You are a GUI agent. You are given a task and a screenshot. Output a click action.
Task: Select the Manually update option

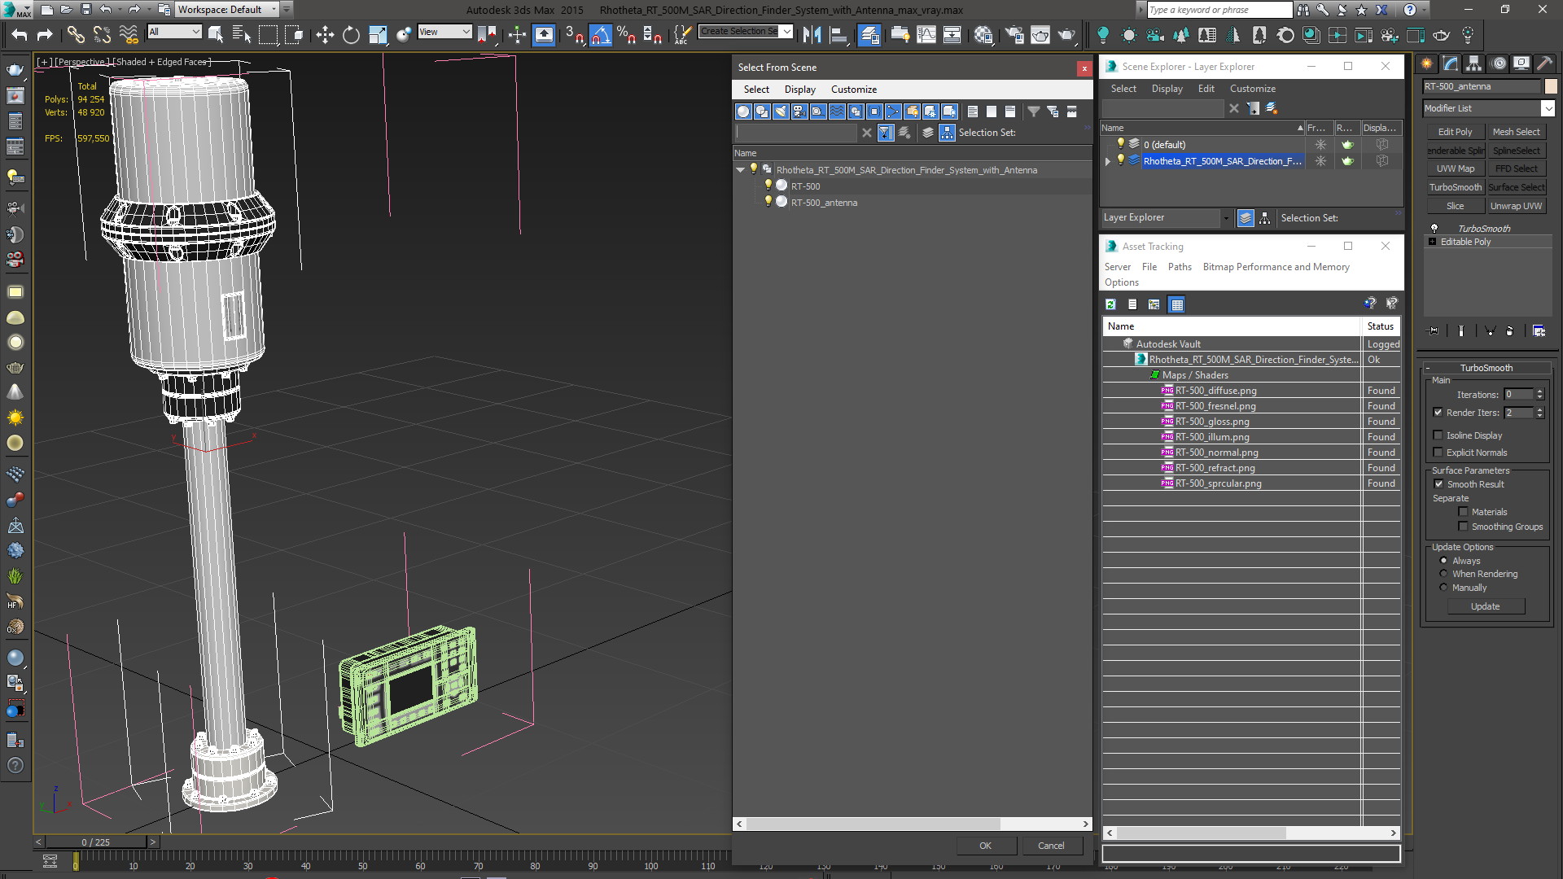pos(1443,588)
